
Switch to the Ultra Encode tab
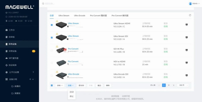pos(80,16)
